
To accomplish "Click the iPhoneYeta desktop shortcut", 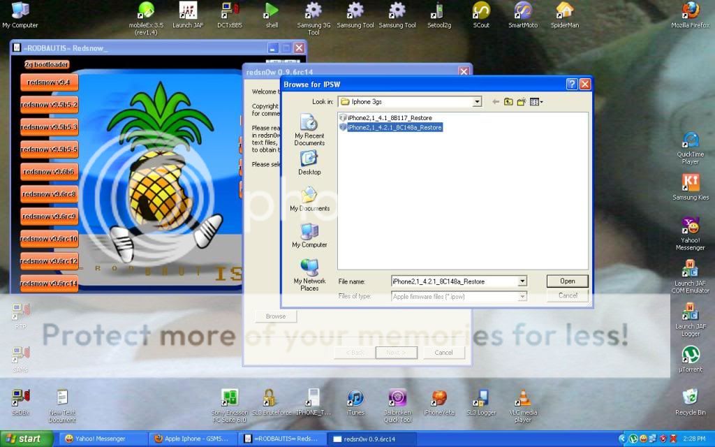I will [439, 402].
